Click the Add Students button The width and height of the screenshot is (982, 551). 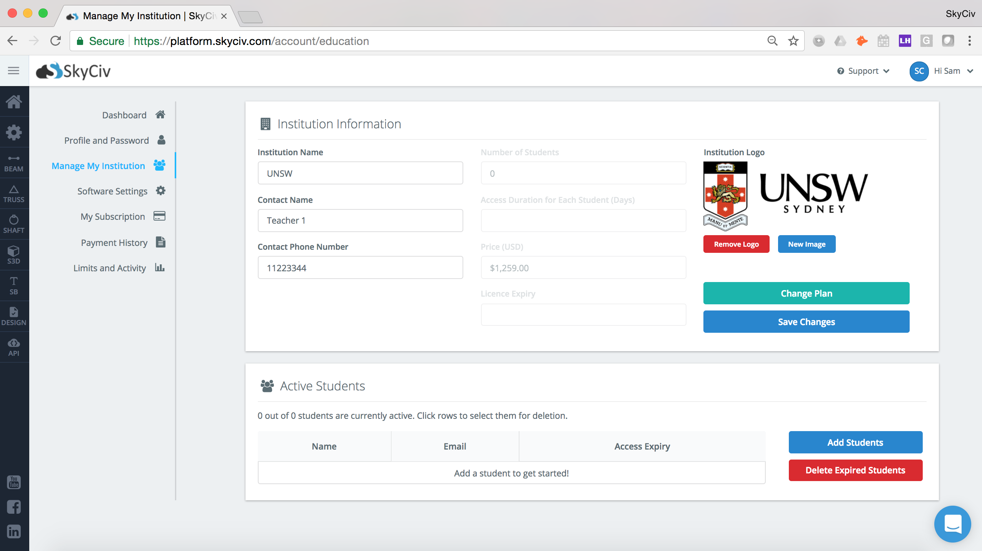coord(855,442)
